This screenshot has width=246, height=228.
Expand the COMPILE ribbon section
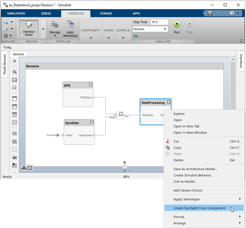pyautogui.click(x=123, y=38)
